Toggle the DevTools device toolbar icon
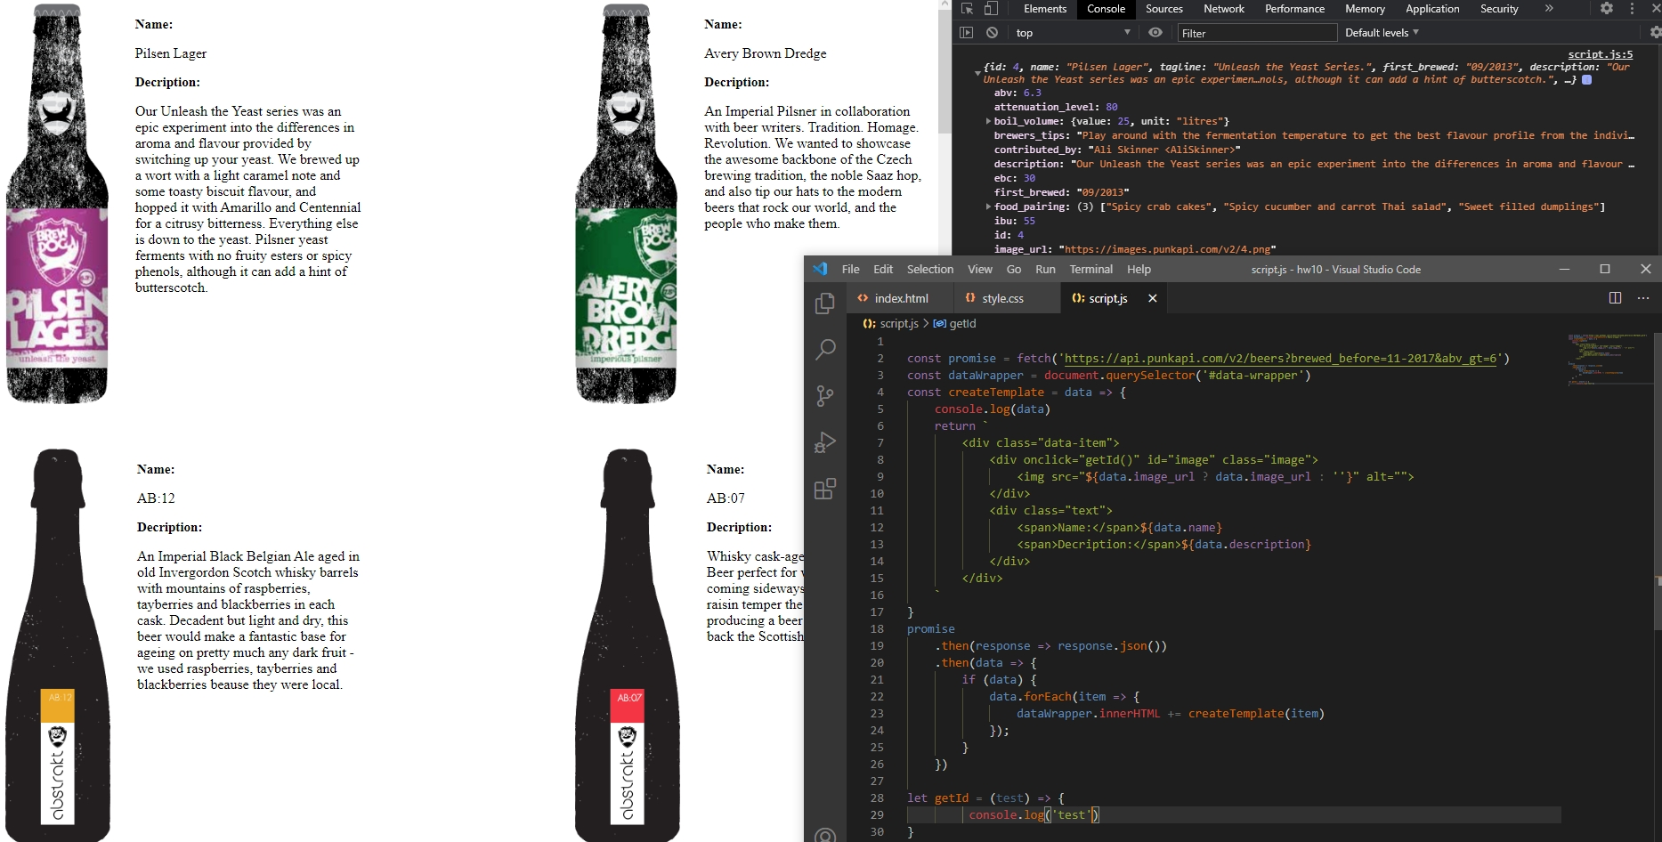 (991, 9)
